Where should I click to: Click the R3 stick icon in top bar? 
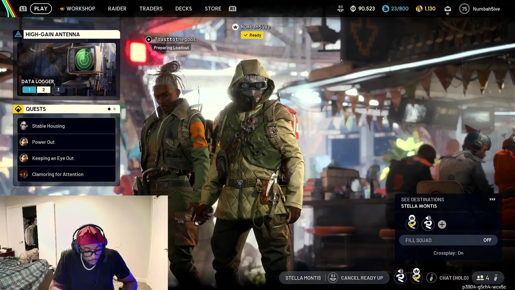click(x=340, y=8)
